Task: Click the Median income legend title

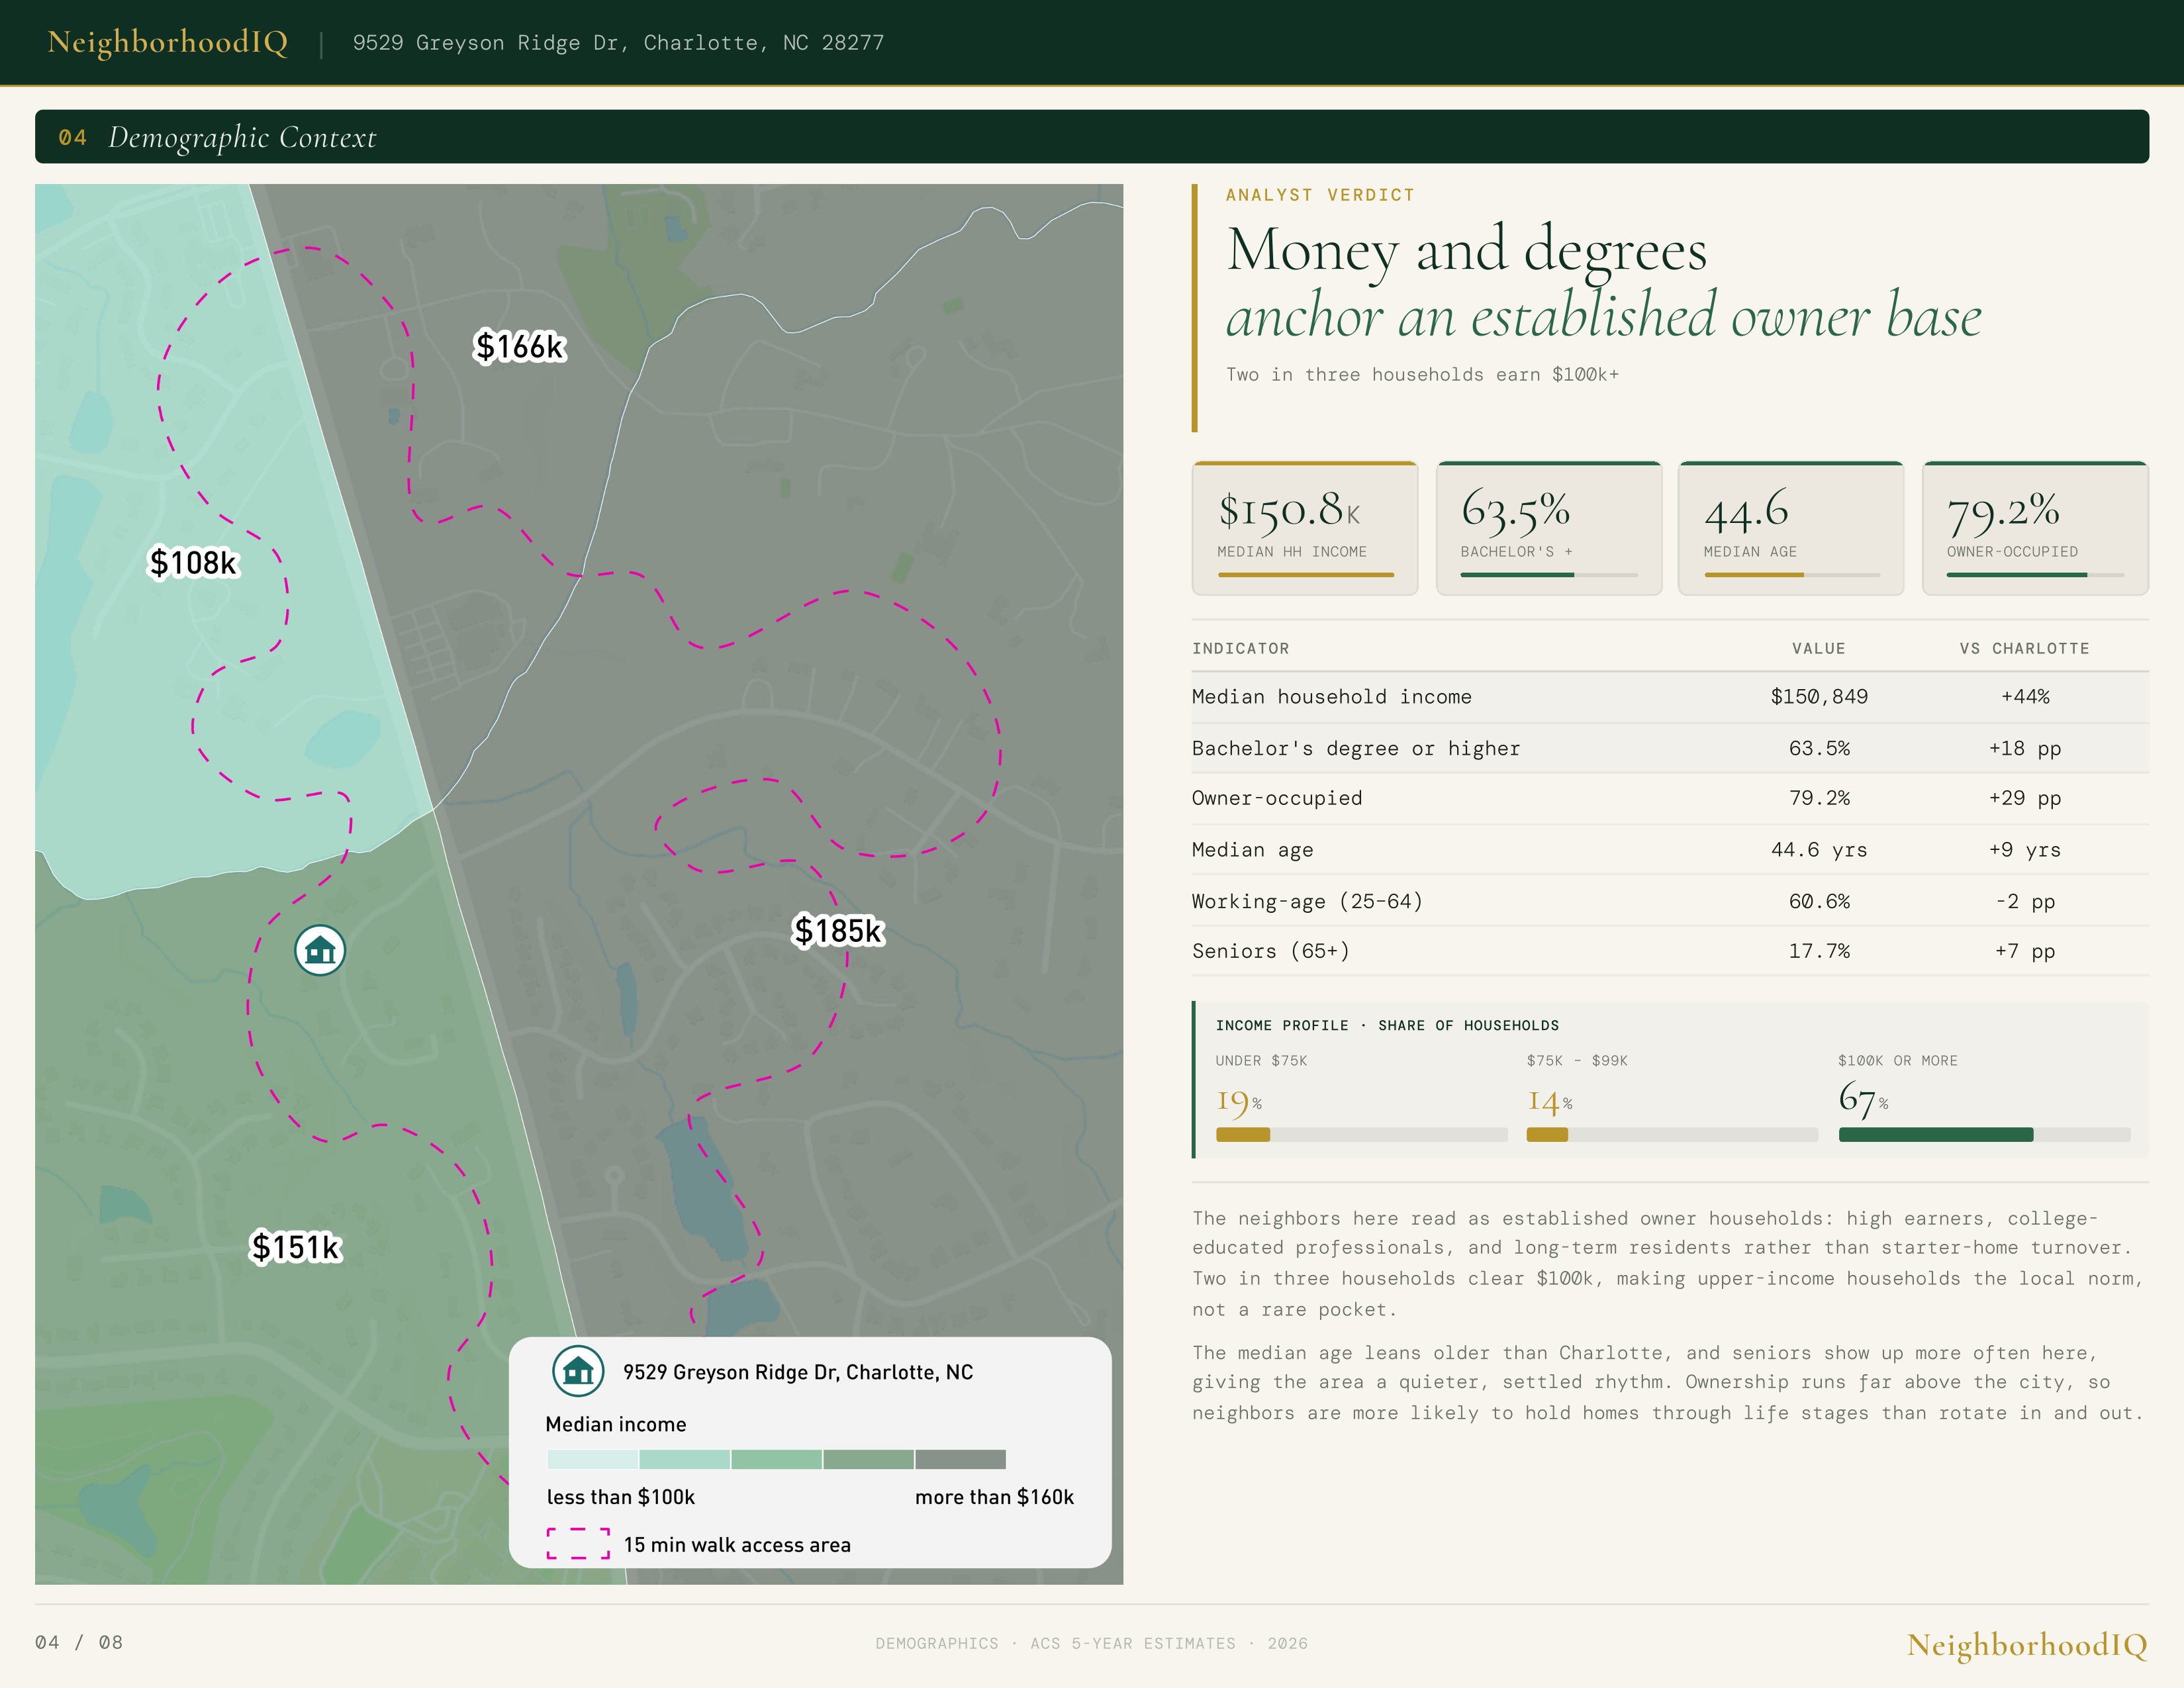Action: click(x=616, y=1424)
